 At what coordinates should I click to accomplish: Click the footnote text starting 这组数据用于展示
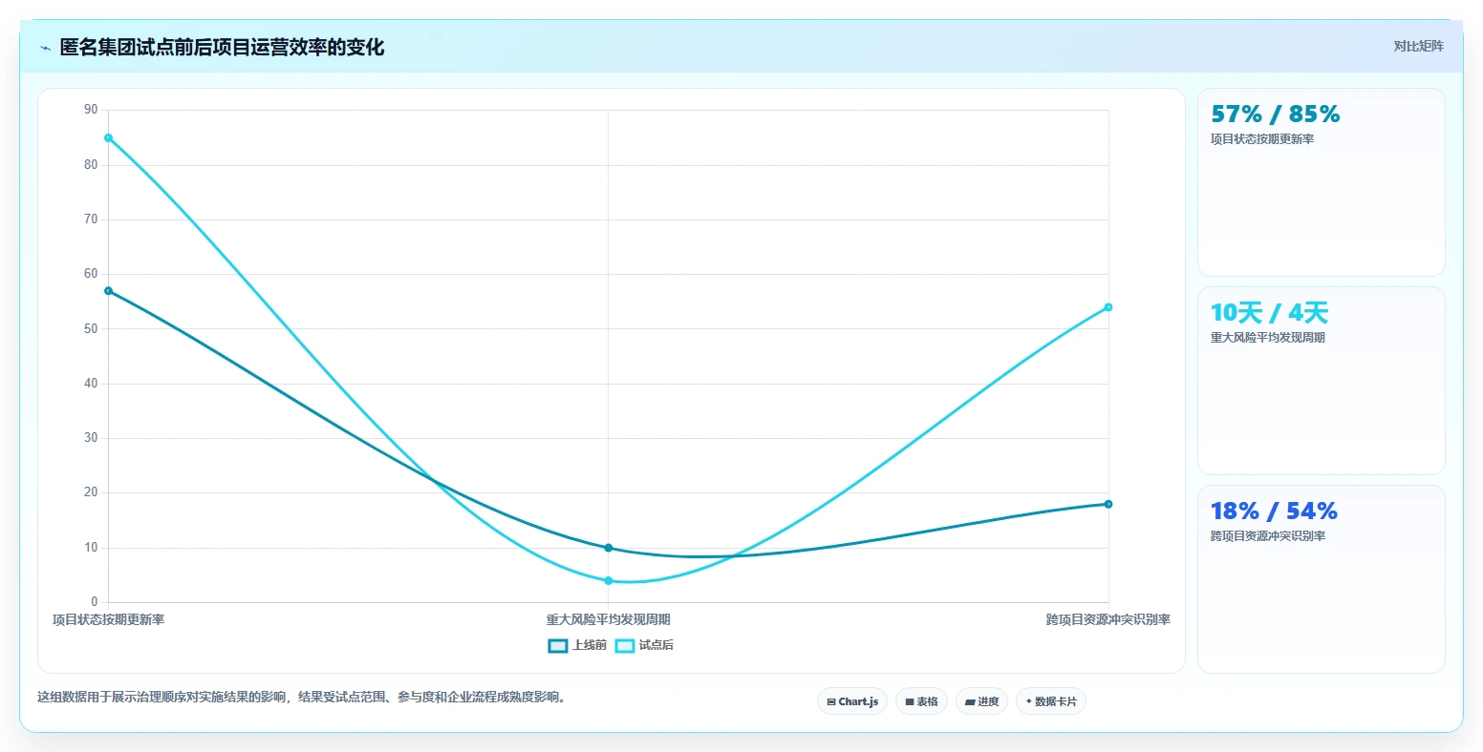point(303,698)
